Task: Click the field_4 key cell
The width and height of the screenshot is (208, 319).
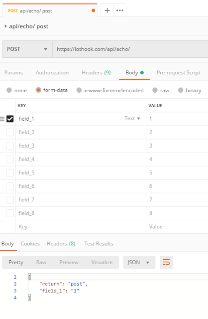Action: coord(81,159)
